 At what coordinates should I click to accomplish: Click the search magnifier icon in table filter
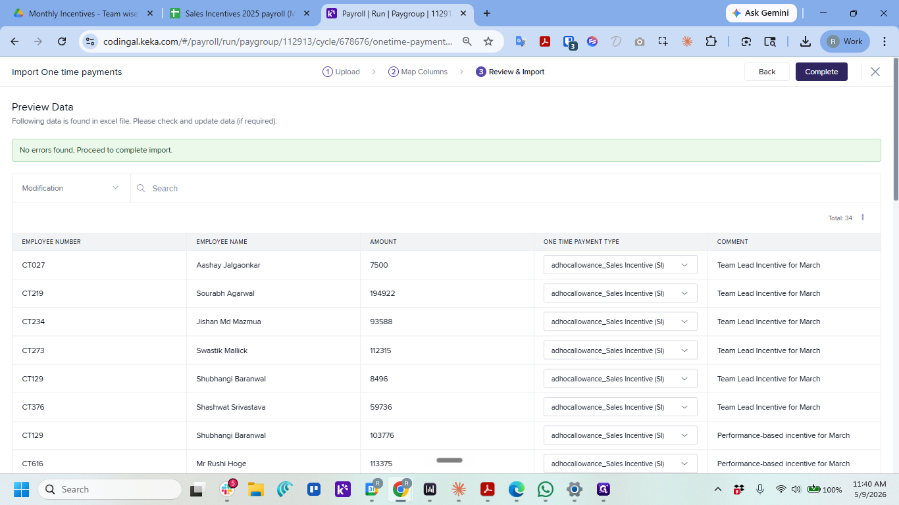tap(141, 188)
